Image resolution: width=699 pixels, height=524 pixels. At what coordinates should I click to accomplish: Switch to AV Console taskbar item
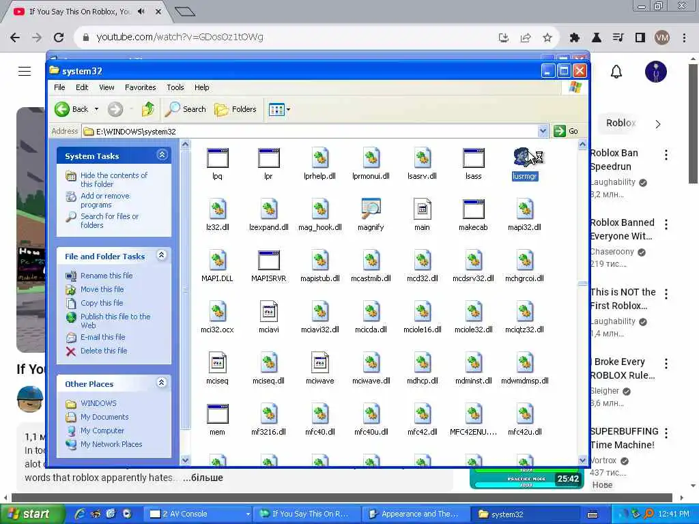click(x=199, y=514)
